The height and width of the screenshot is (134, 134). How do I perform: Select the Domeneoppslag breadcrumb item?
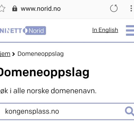40,54
